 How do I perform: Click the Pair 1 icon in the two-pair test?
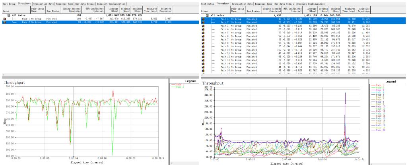click(5, 19)
